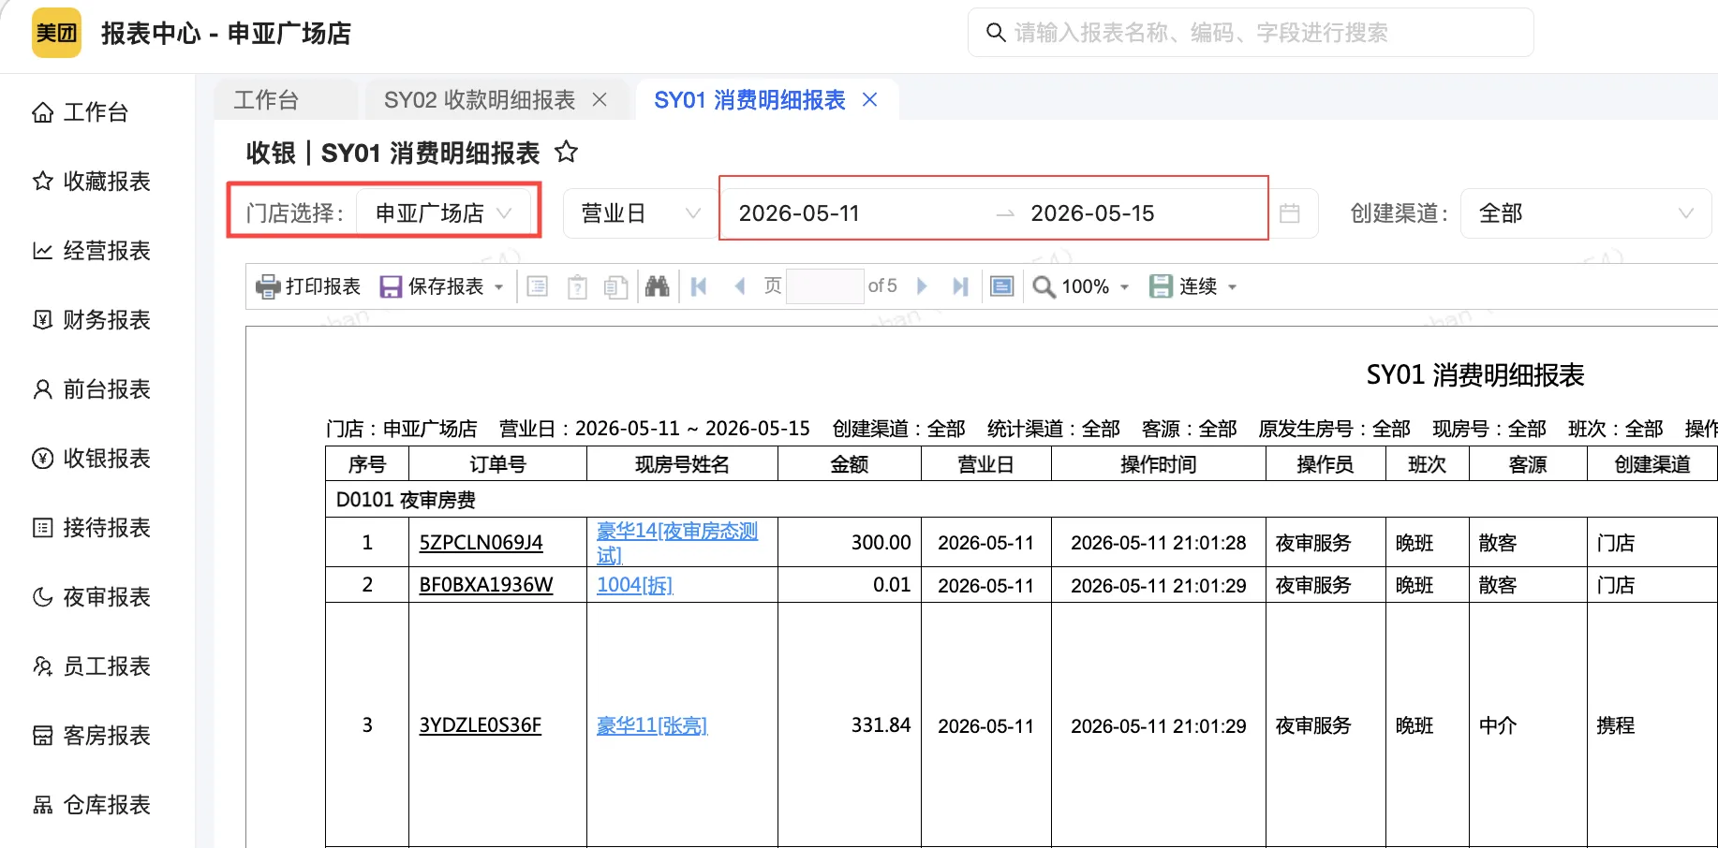Open room link 豪华11[张亮]
Viewport: 1718px width, 848px height.
tap(652, 725)
